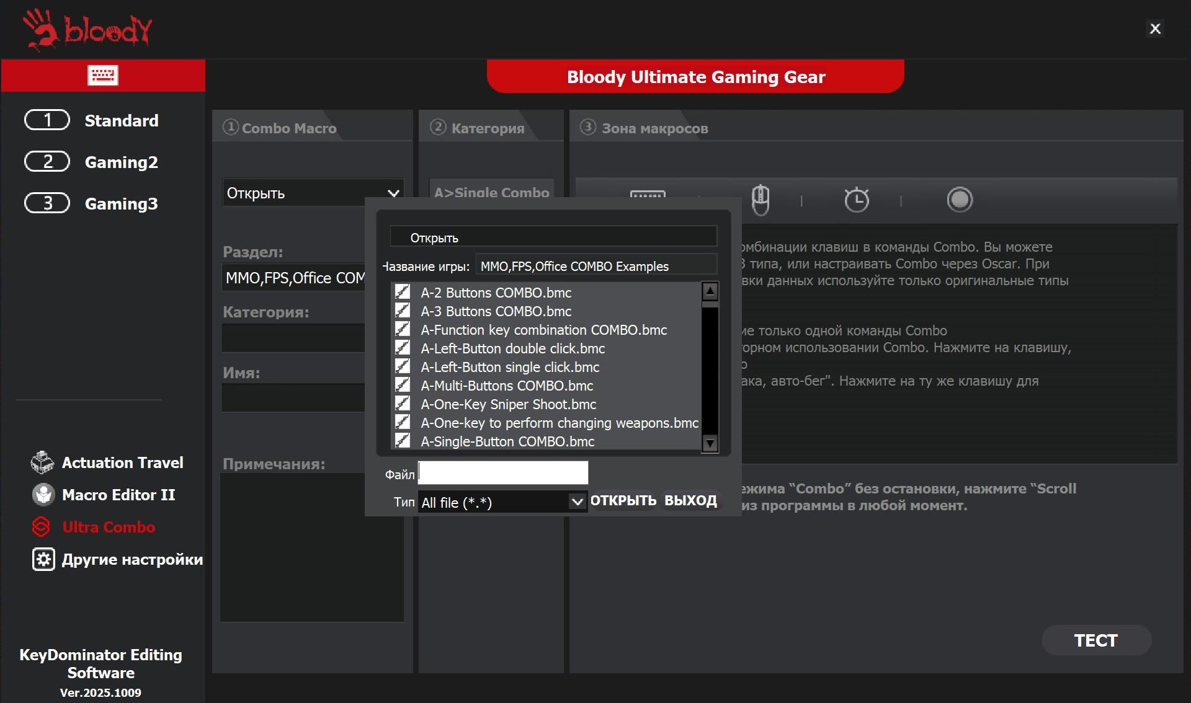Click the timer clock icon
Viewport: 1191px width, 703px height.
click(x=857, y=200)
